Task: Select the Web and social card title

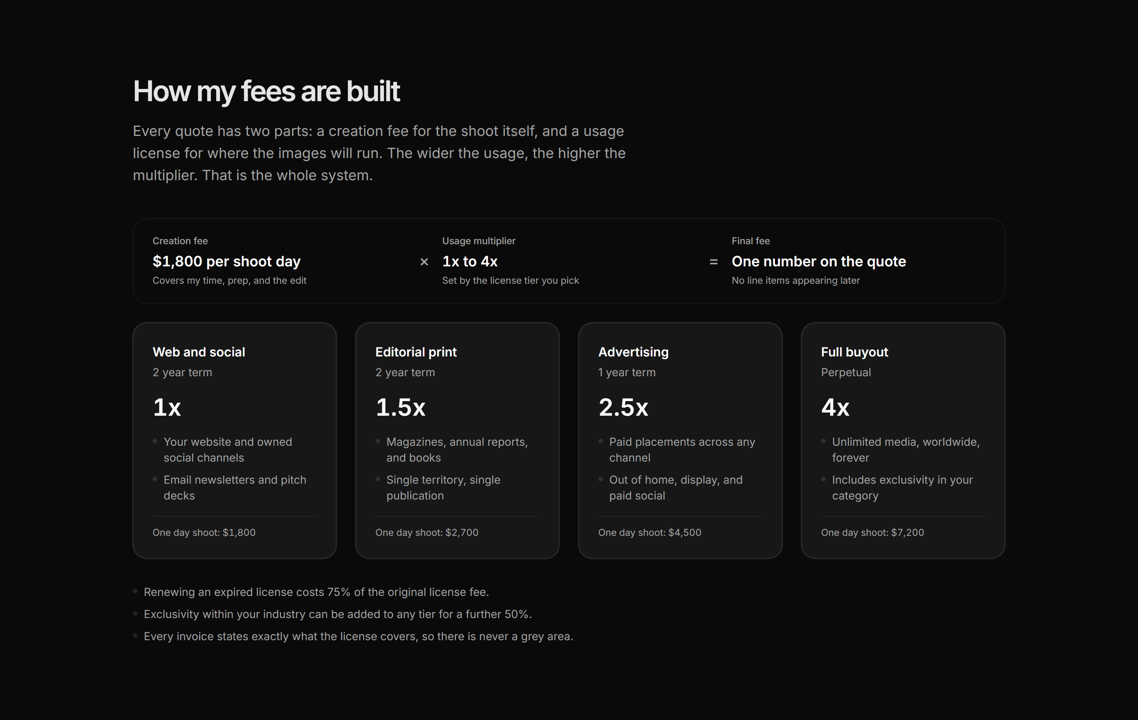Action: point(198,352)
